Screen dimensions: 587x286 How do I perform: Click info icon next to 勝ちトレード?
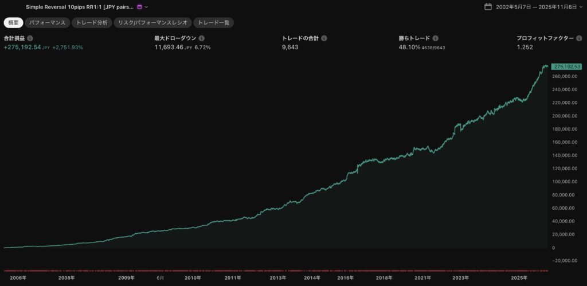(x=435, y=38)
